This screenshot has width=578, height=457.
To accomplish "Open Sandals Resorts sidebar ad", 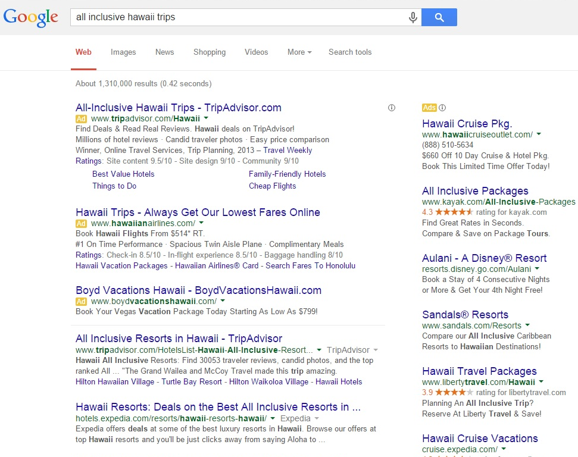I will 465,315.
